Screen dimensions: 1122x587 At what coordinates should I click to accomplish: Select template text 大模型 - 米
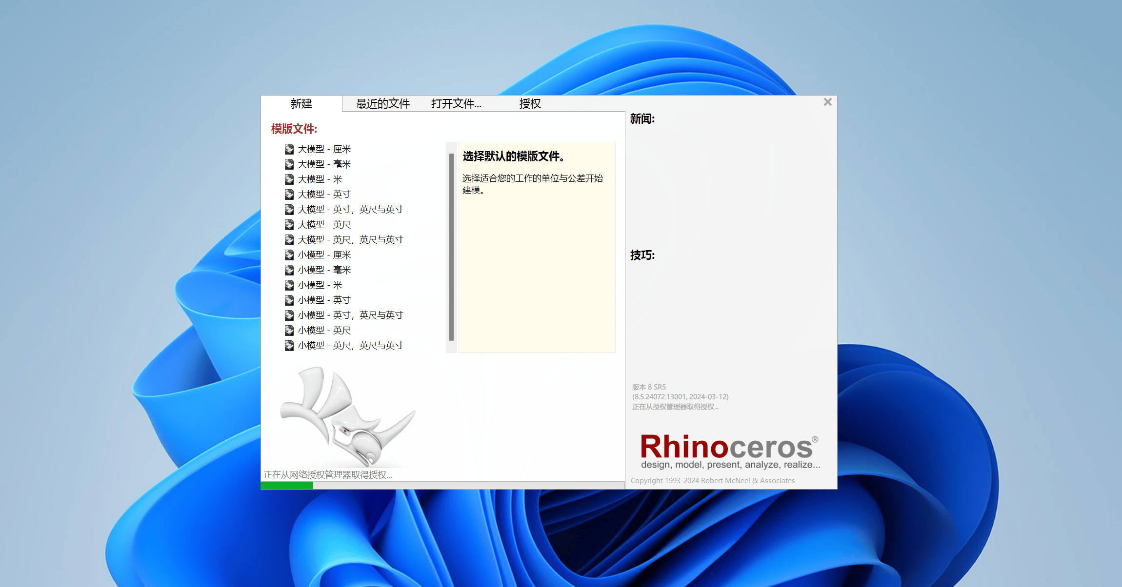point(320,179)
